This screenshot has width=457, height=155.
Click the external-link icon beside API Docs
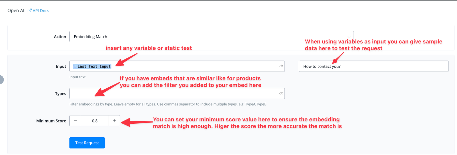[29, 11]
